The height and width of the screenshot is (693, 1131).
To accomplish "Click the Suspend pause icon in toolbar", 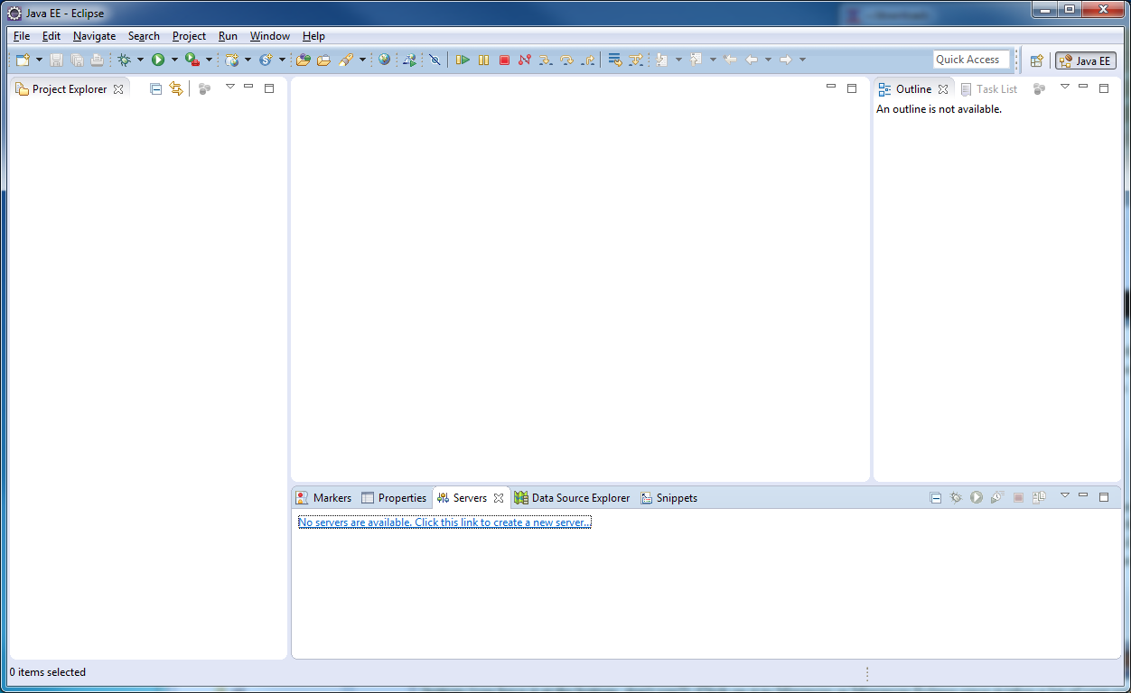I will pyautogui.click(x=483, y=60).
